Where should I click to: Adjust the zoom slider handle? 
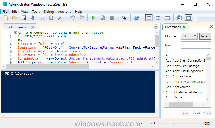(x=170, y=123)
